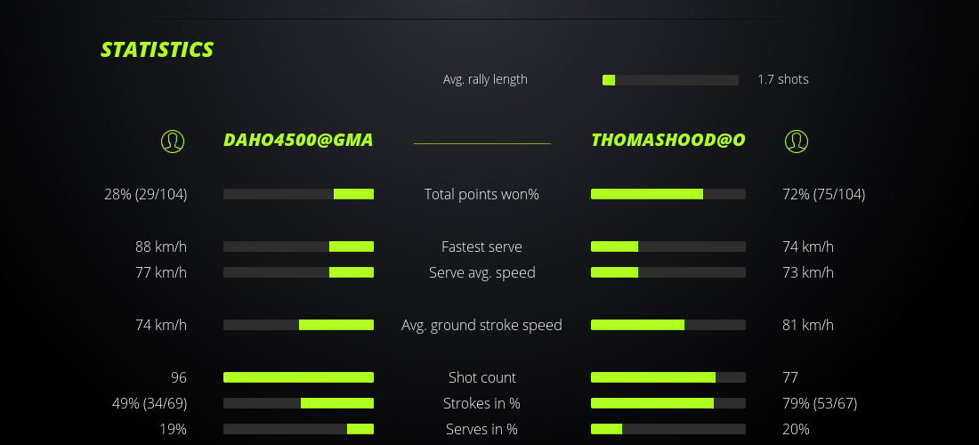Click the right player's Fastest serve bar

(668, 247)
